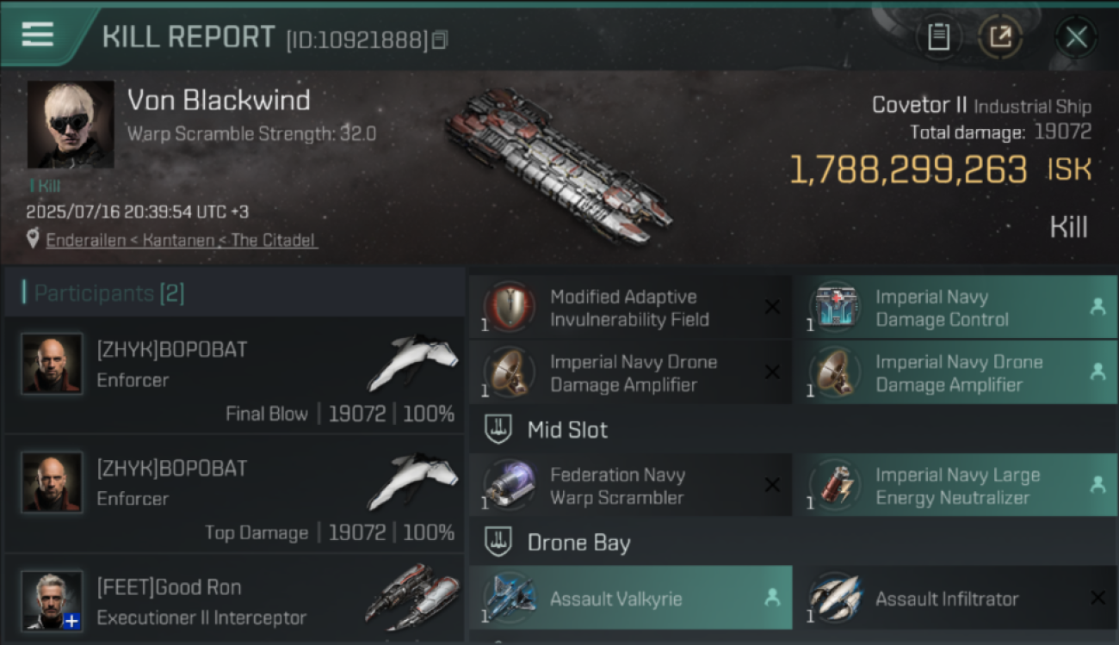This screenshot has height=645, width=1119.
Task: Click the Assault Valkyrie drone icon
Action: [x=509, y=598]
